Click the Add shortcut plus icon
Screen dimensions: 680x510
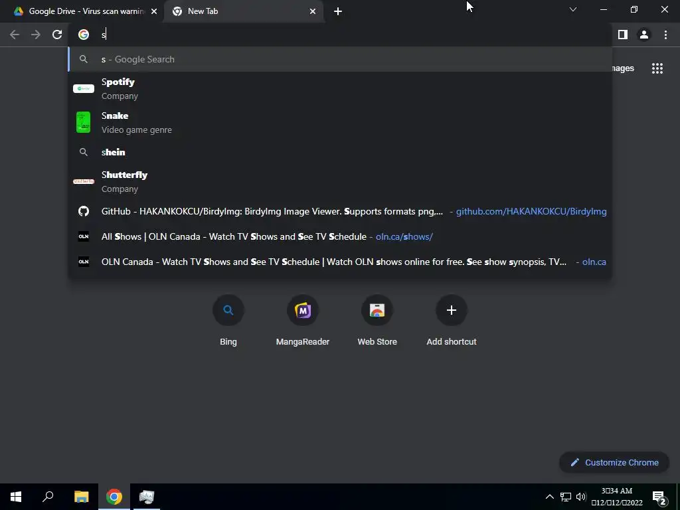452,310
